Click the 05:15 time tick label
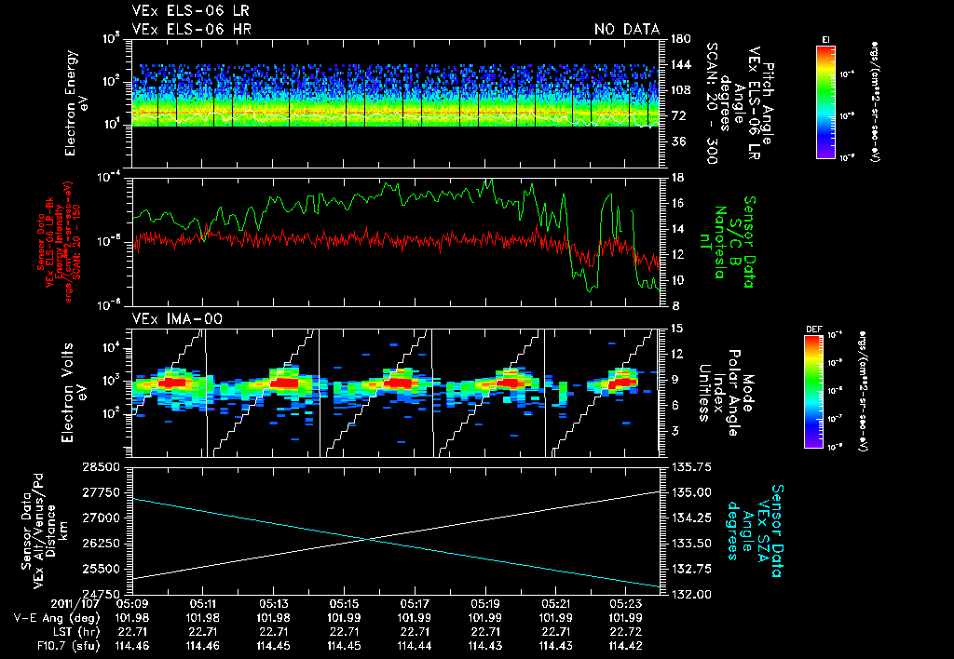The height and width of the screenshot is (659, 954). 345,605
